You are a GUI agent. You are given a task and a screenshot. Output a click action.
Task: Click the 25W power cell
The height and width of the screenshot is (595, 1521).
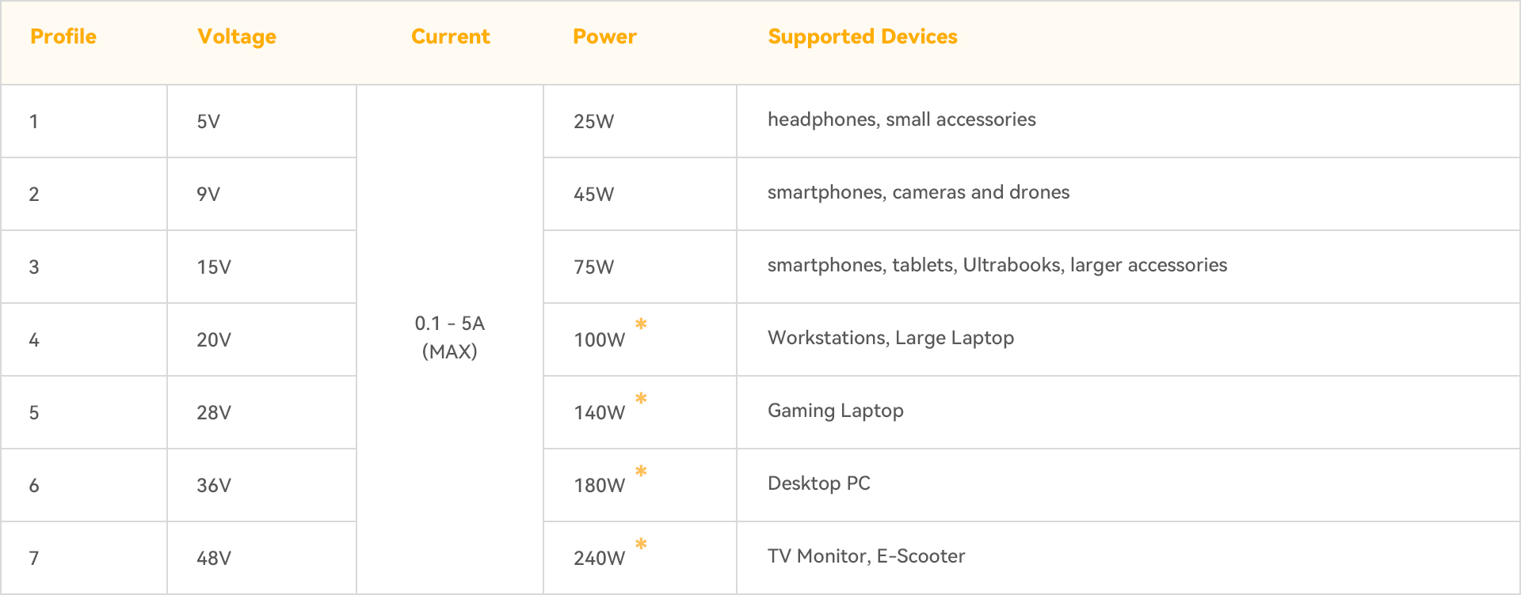(640, 121)
